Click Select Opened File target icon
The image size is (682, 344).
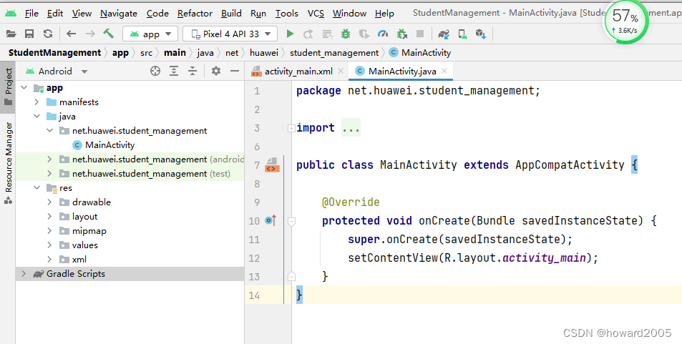pyautogui.click(x=155, y=71)
